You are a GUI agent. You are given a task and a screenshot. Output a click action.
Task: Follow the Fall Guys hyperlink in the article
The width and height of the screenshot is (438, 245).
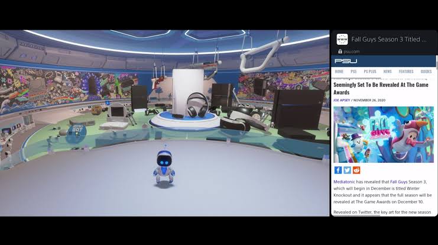coord(398,182)
